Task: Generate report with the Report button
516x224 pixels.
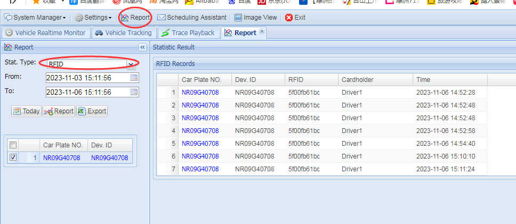Action: click(59, 111)
